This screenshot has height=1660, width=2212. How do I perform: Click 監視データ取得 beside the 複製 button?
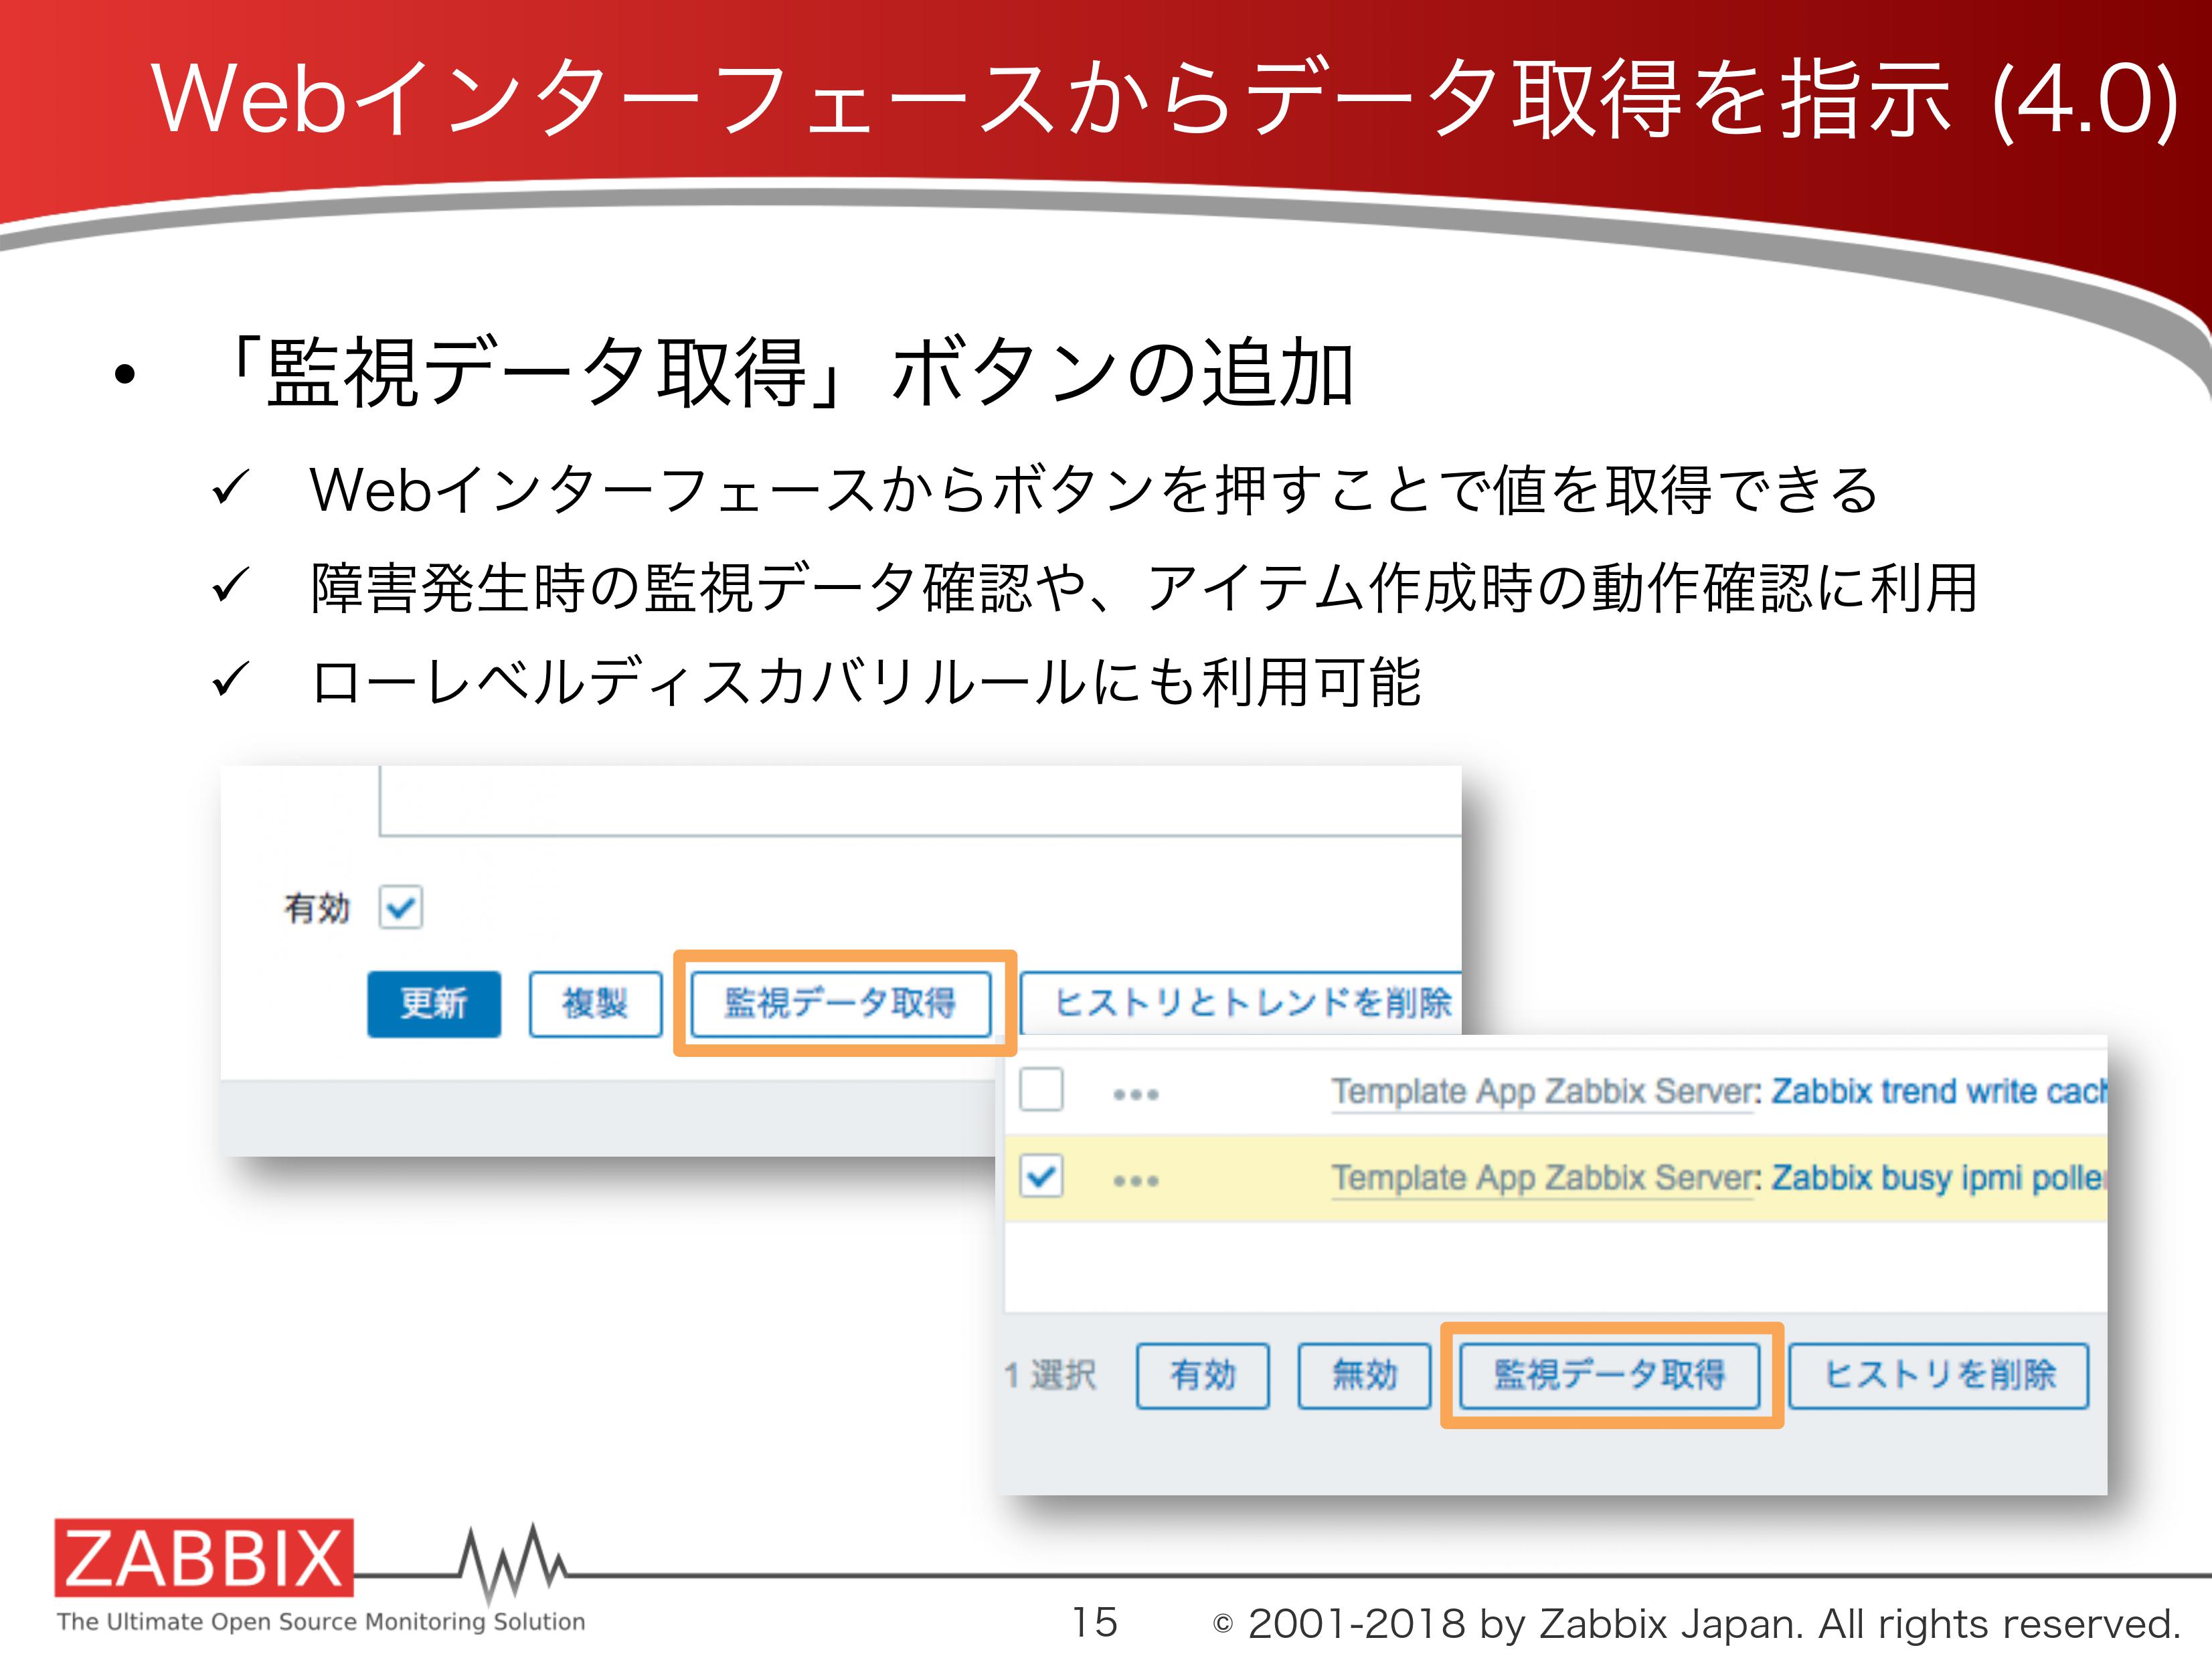(841, 1003)
